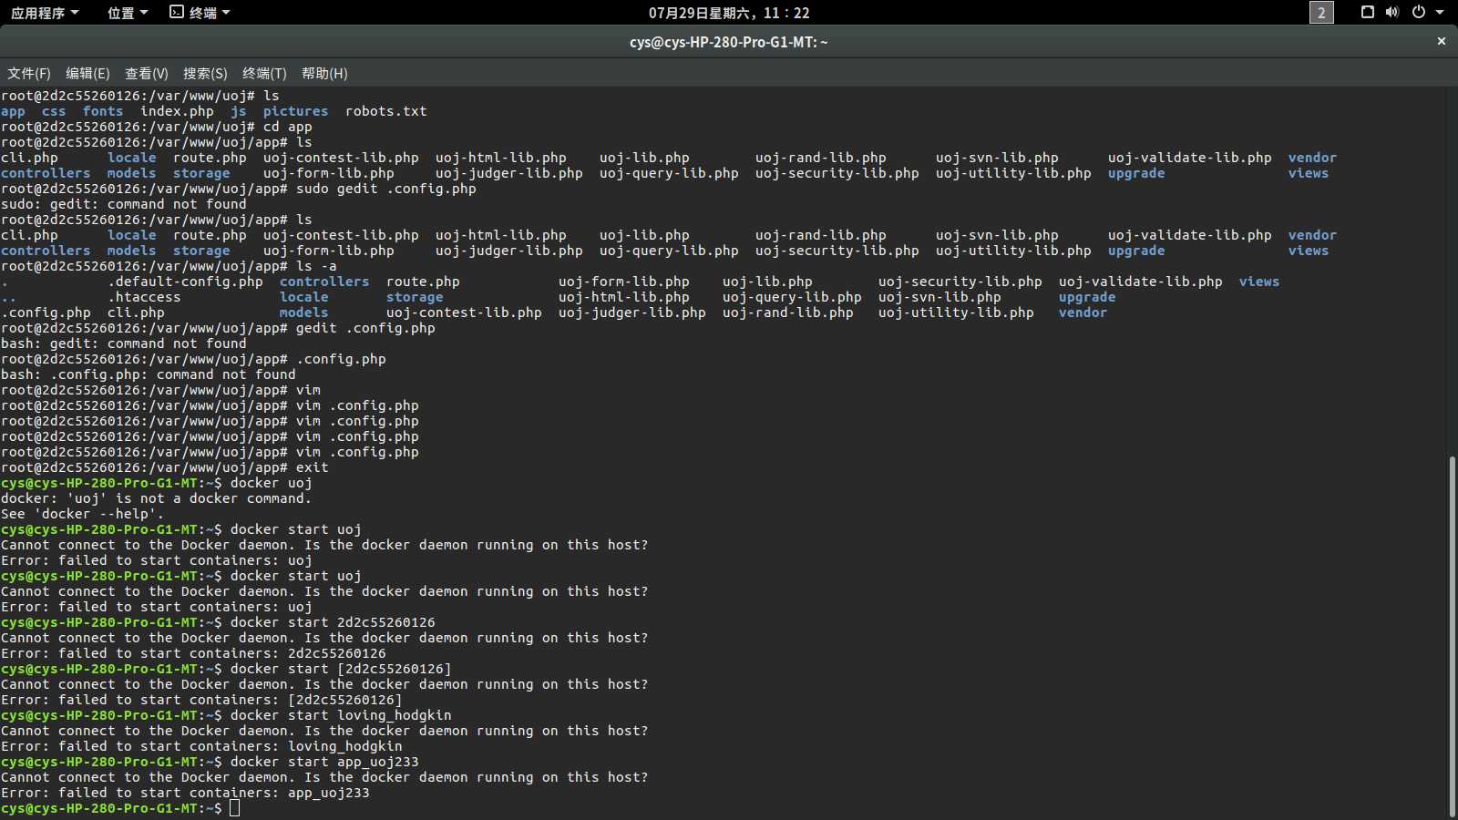Click the 'exit' command text
Screen dimensions: 1458x820
pos(313,467)
